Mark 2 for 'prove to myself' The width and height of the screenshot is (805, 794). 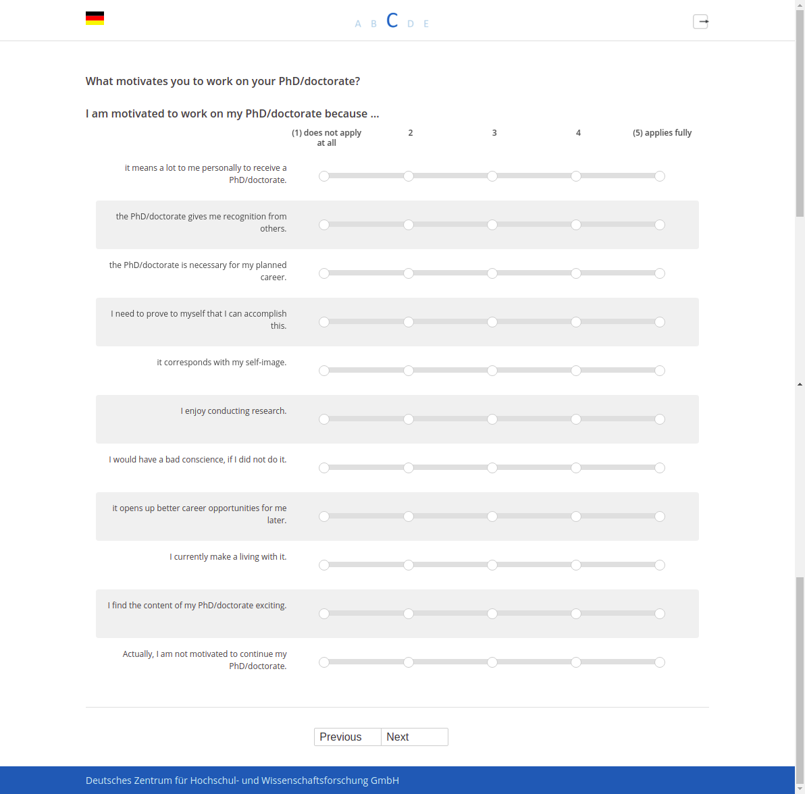tap(408, 322)
